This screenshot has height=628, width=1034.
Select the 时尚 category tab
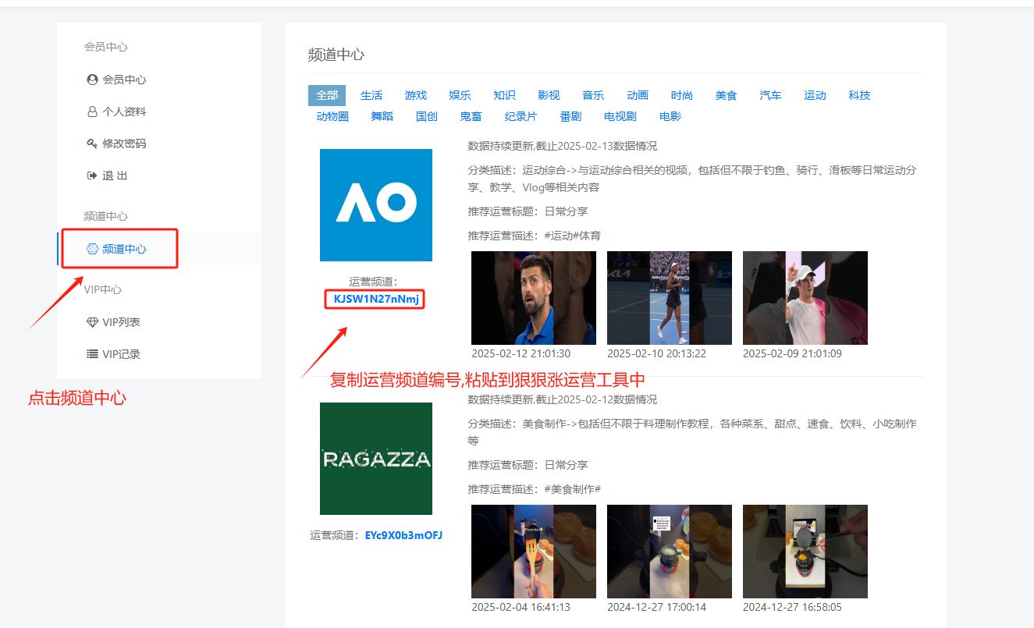pos(681,95)
